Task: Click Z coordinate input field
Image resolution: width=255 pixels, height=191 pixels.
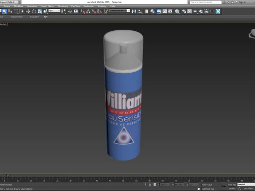Action: point(193,185)
